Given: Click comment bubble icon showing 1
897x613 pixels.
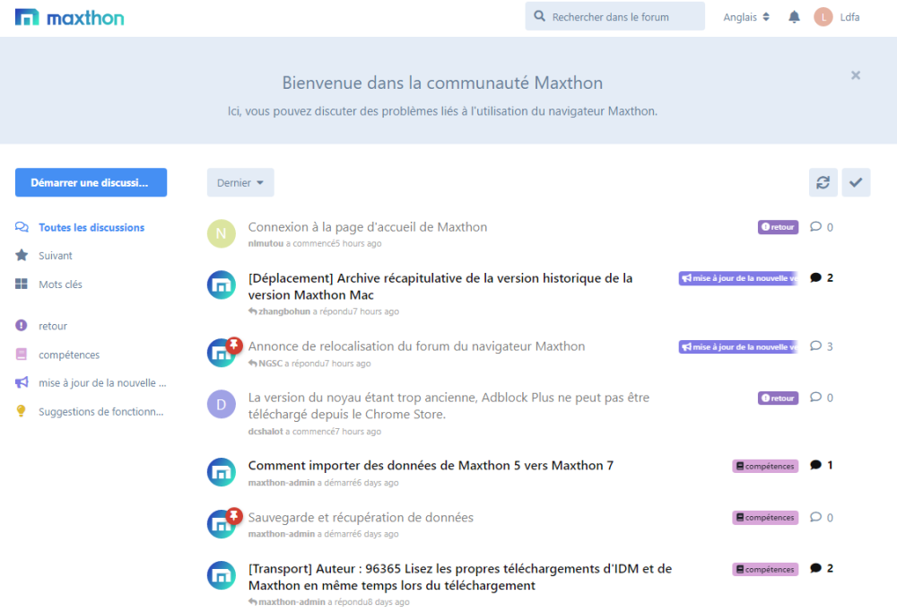Looking at the screenshot, I should [815, 465].
